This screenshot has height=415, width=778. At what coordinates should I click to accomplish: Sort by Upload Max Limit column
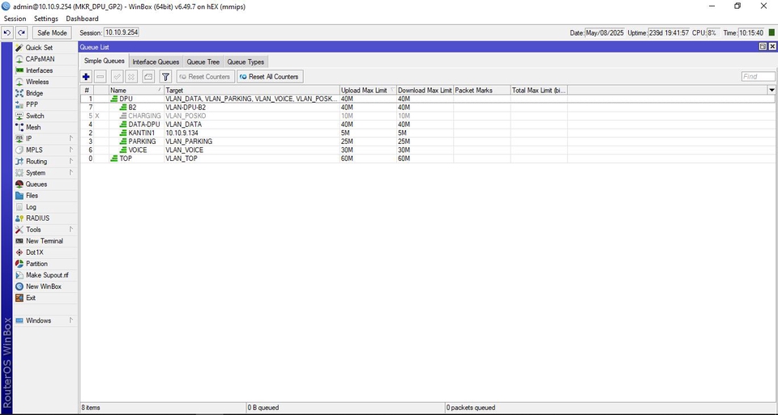[x=368, y=90]
